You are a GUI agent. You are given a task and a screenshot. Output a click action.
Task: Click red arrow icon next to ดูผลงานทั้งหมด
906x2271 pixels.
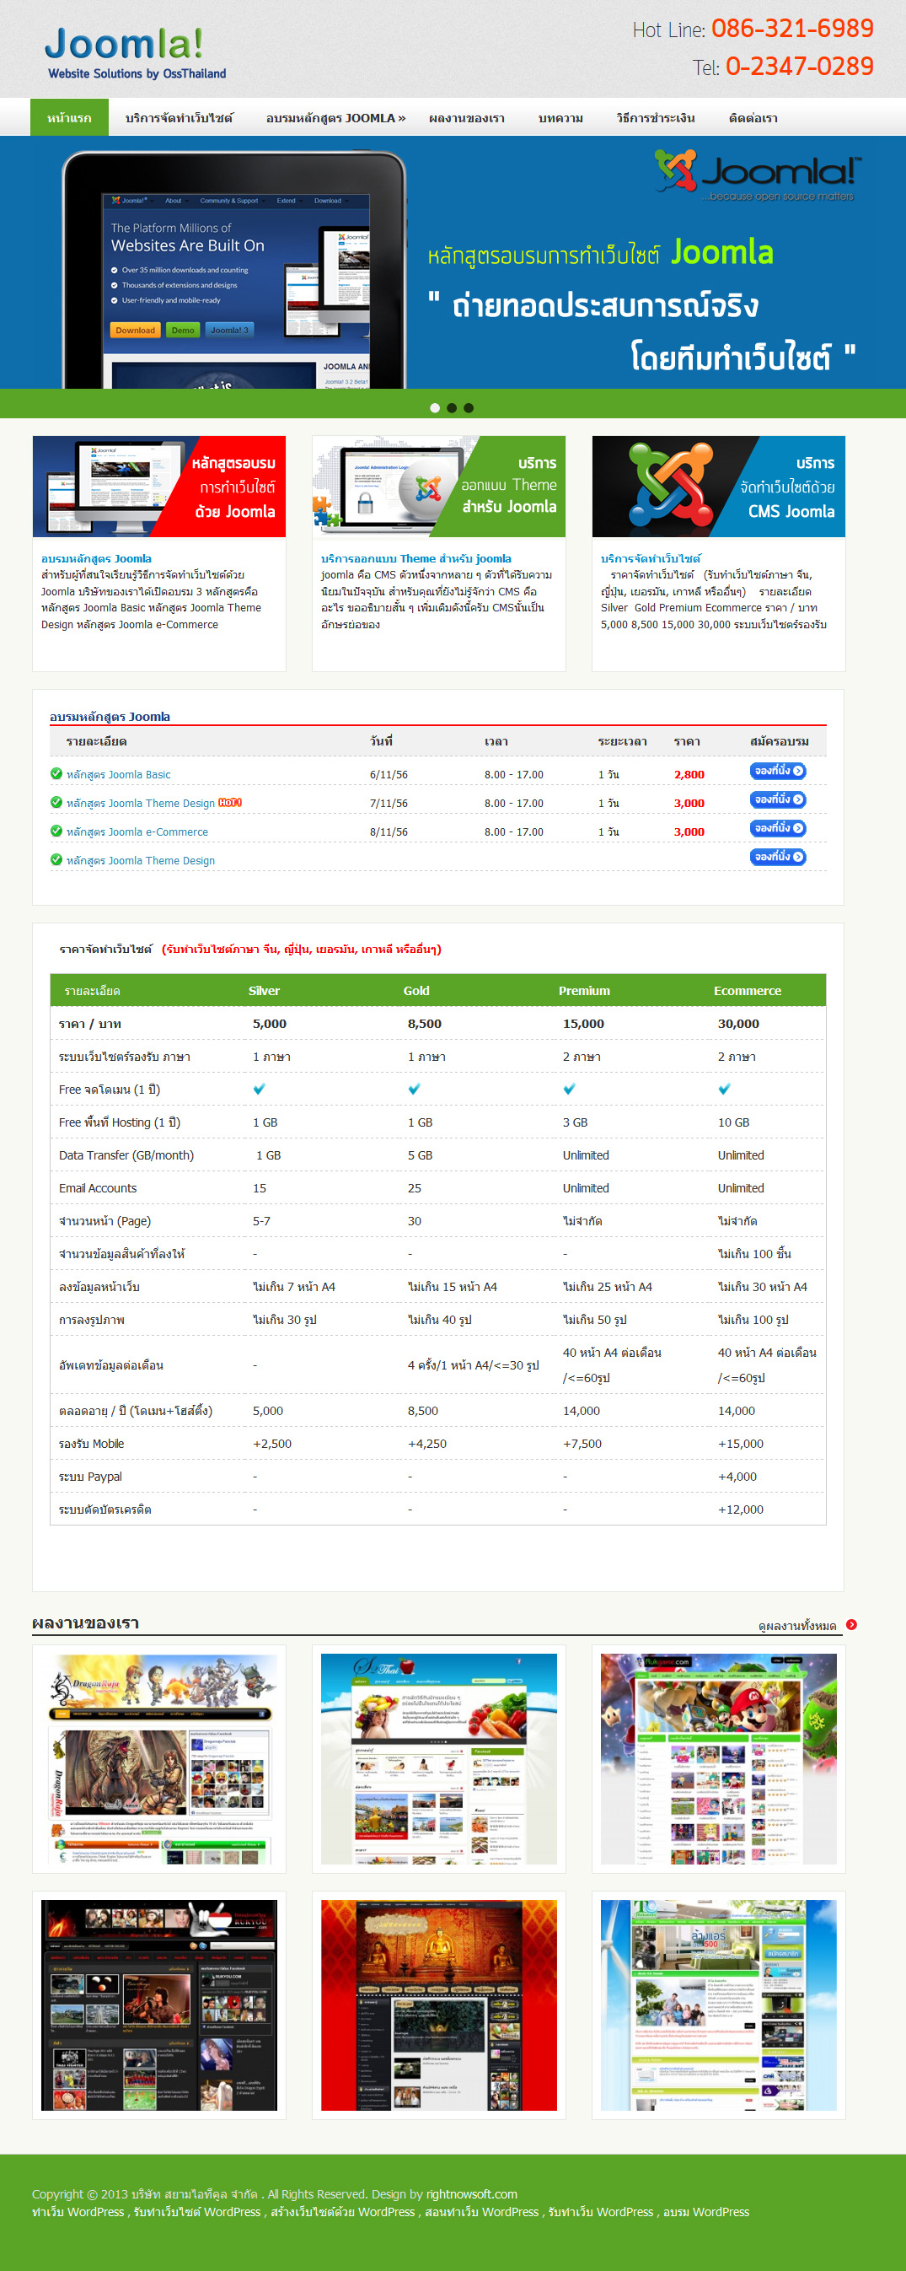tap(851, 1625)
